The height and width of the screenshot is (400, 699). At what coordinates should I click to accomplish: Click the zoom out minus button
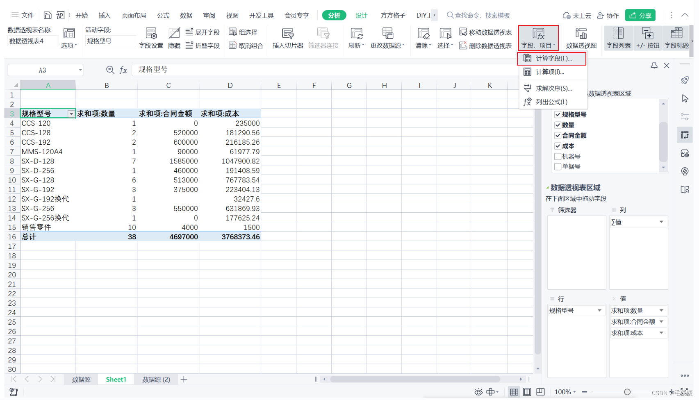[584, 392]
